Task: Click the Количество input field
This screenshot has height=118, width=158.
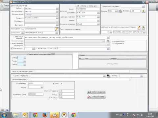Action: pyautogui.click(x=36, y=83)
